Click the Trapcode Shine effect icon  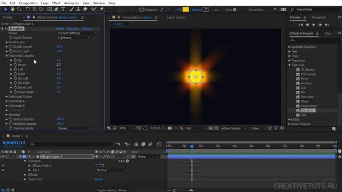click(298, 101)
